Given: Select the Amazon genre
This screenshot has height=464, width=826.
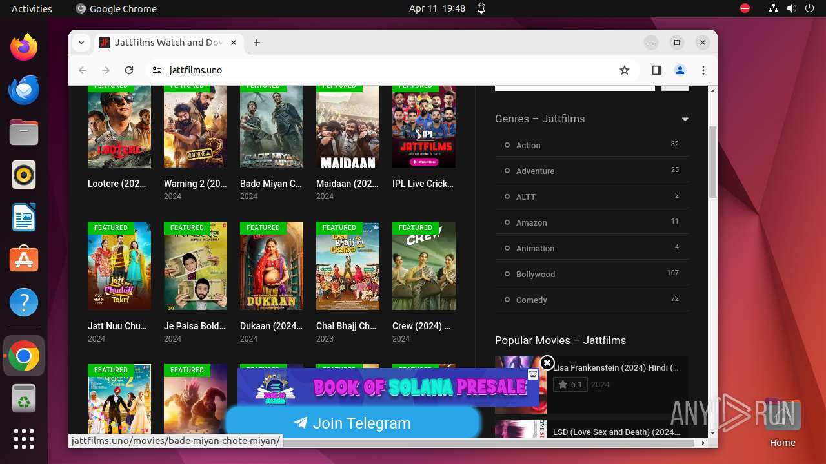Looking at the screenshot, I should 531,223.
